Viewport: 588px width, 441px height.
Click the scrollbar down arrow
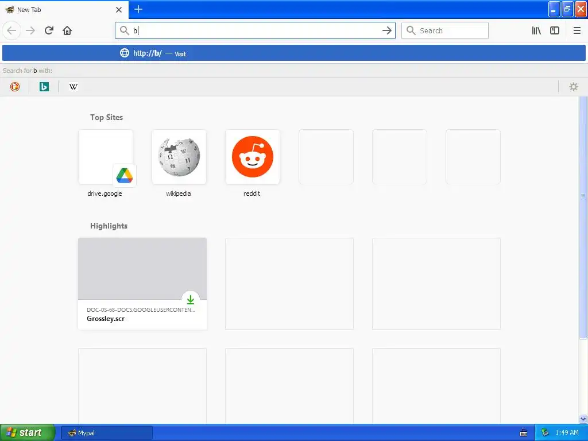point(583,419)
